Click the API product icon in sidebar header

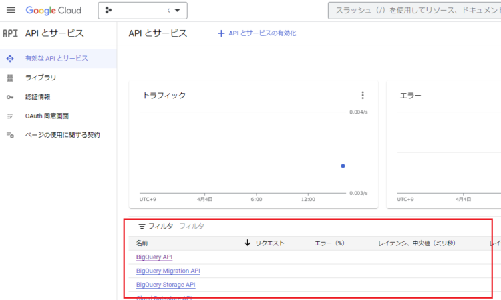(x=10, y=33)
